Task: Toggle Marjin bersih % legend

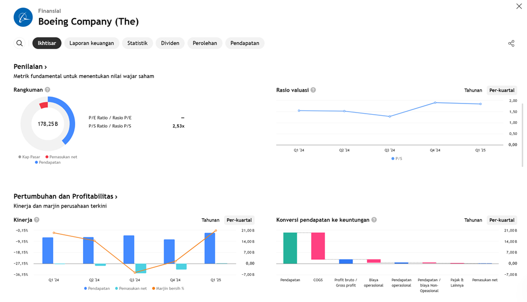Action: click(168, 289)
